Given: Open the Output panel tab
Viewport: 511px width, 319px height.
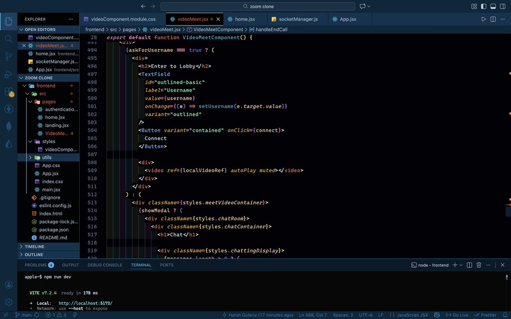Looking at the screenshot, I should point(70,265).
